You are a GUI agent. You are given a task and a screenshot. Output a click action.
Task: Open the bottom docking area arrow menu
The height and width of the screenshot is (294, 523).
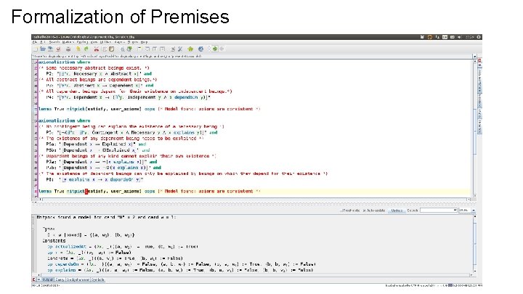pos(38,279)
